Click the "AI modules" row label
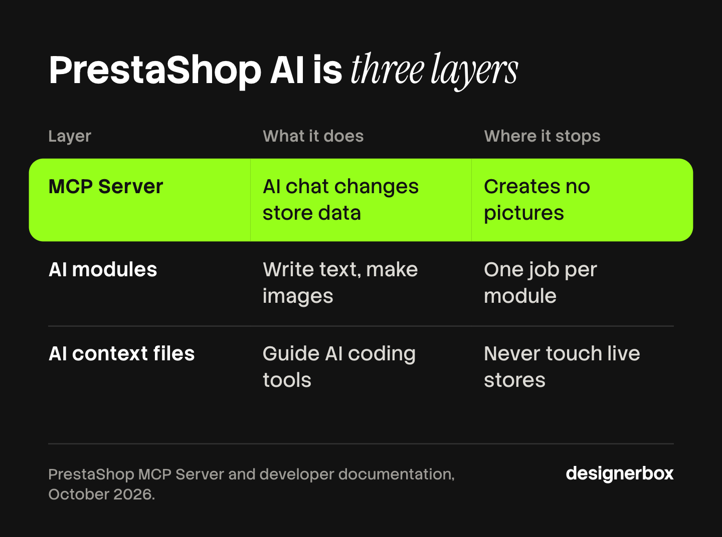 (x=103, y=269)
